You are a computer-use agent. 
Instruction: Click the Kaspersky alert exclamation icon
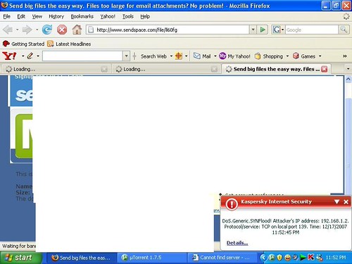[x=232, y=204]
